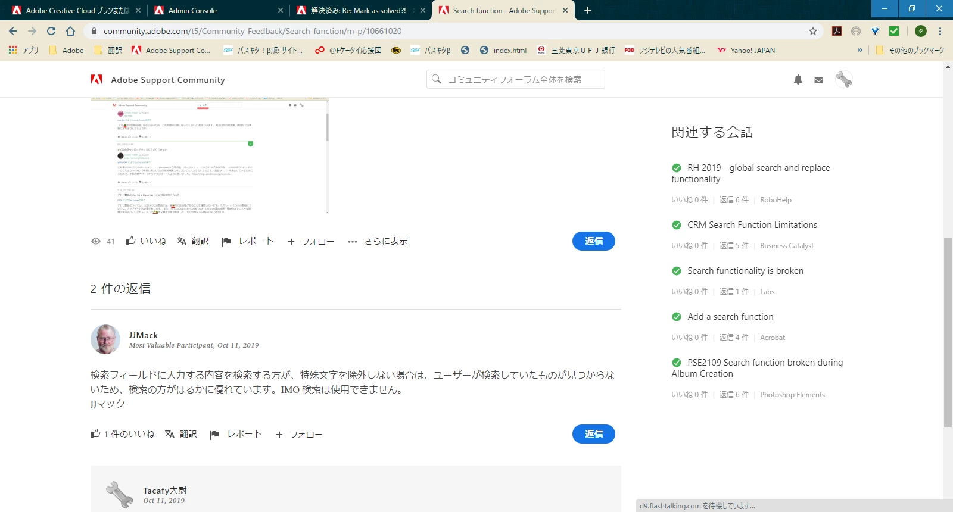The width and height of the screenshot is (953, 512).
Task: Expand the hidden bookmarks chevron
Action: [x=859, y=51]
